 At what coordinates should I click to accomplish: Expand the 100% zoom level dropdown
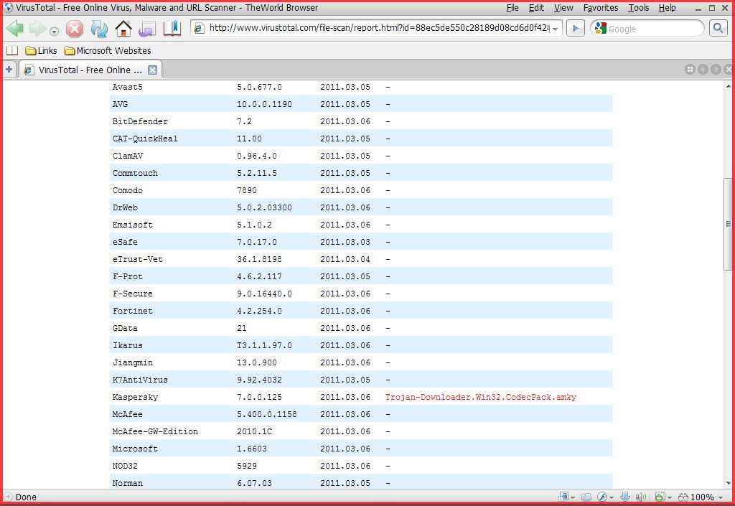(x=721, y=497)
